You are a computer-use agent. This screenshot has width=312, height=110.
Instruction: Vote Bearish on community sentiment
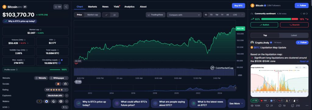click(x=294, y=25)
